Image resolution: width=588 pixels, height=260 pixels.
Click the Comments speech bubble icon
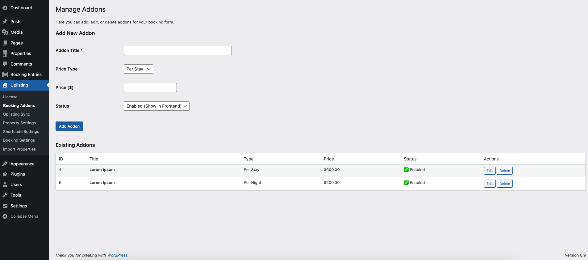tap(5, 64)
